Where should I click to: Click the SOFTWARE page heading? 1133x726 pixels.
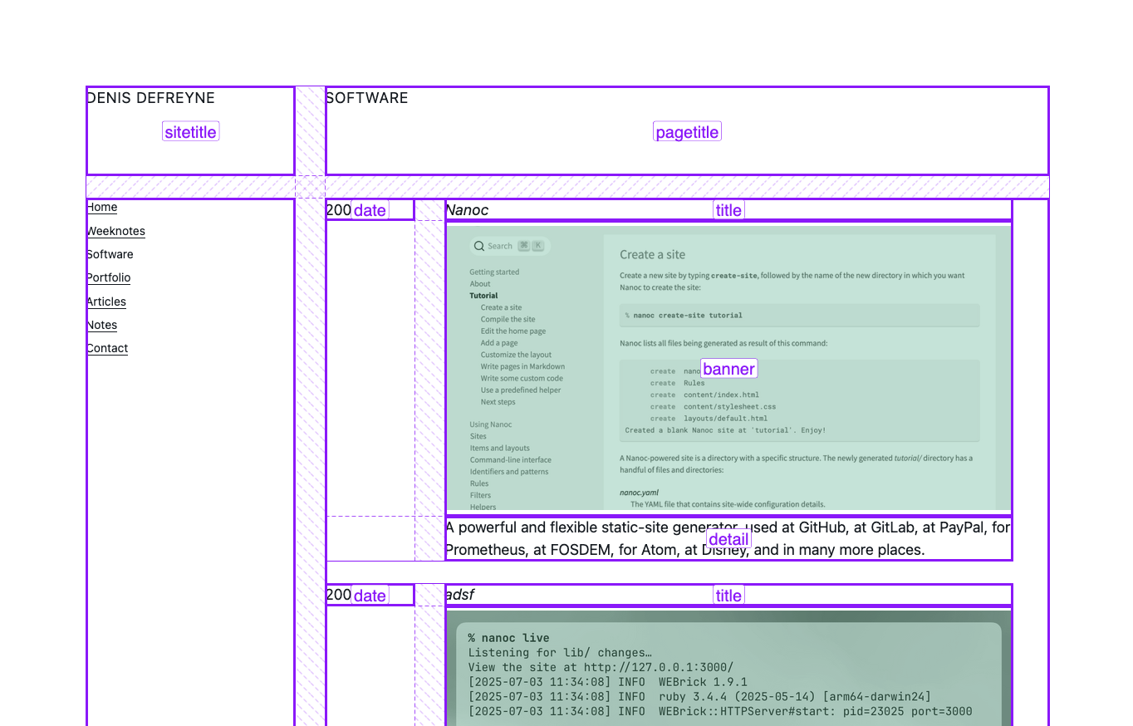tap(367, 98)
